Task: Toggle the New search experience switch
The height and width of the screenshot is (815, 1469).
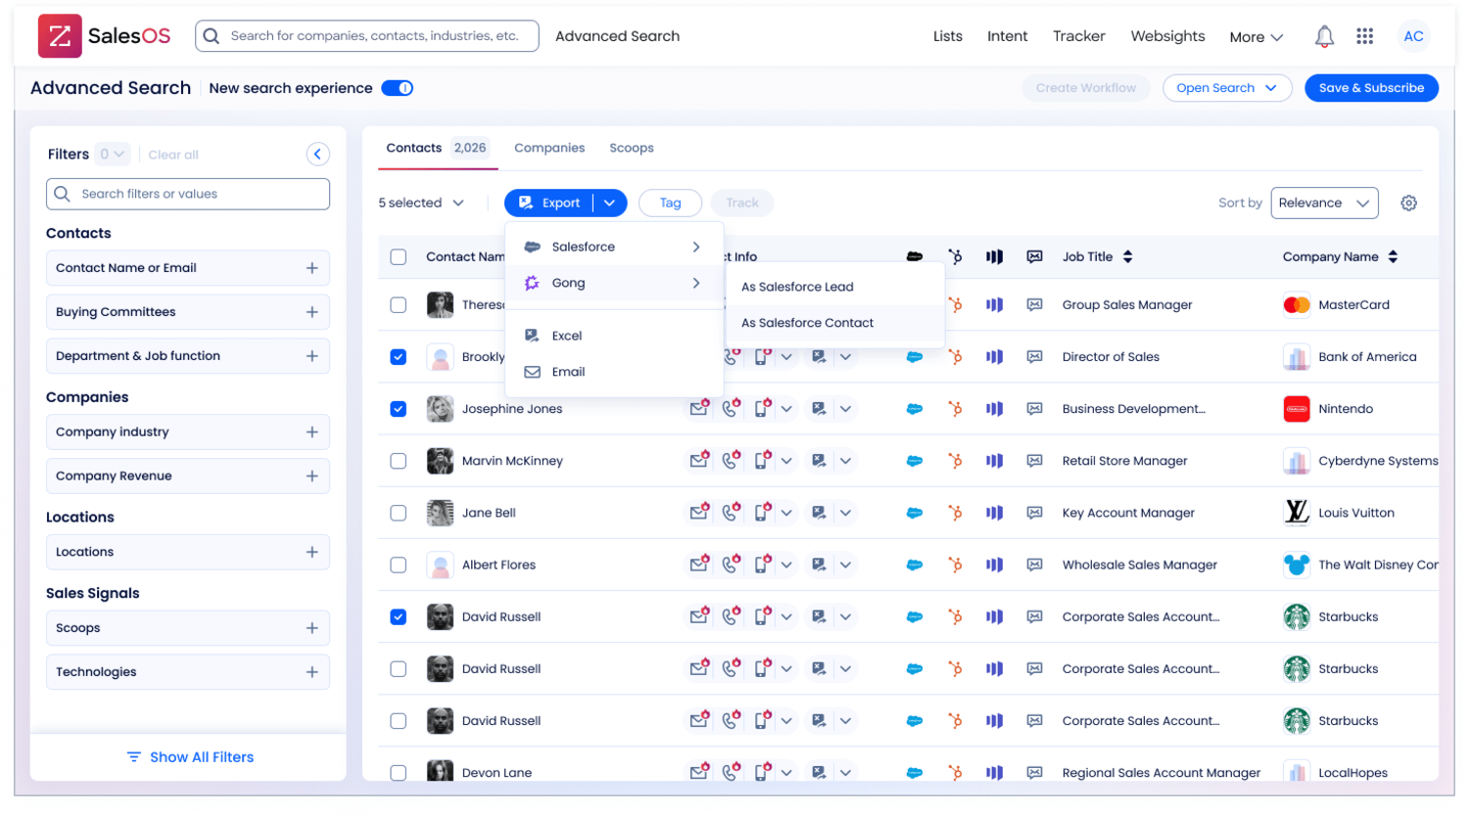Action: click(x=397, y=88)
